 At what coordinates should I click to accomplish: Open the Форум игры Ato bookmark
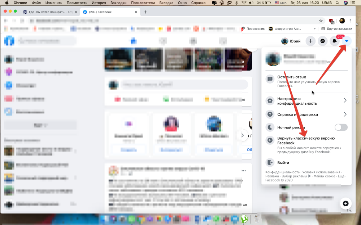(x=285, y=29)
